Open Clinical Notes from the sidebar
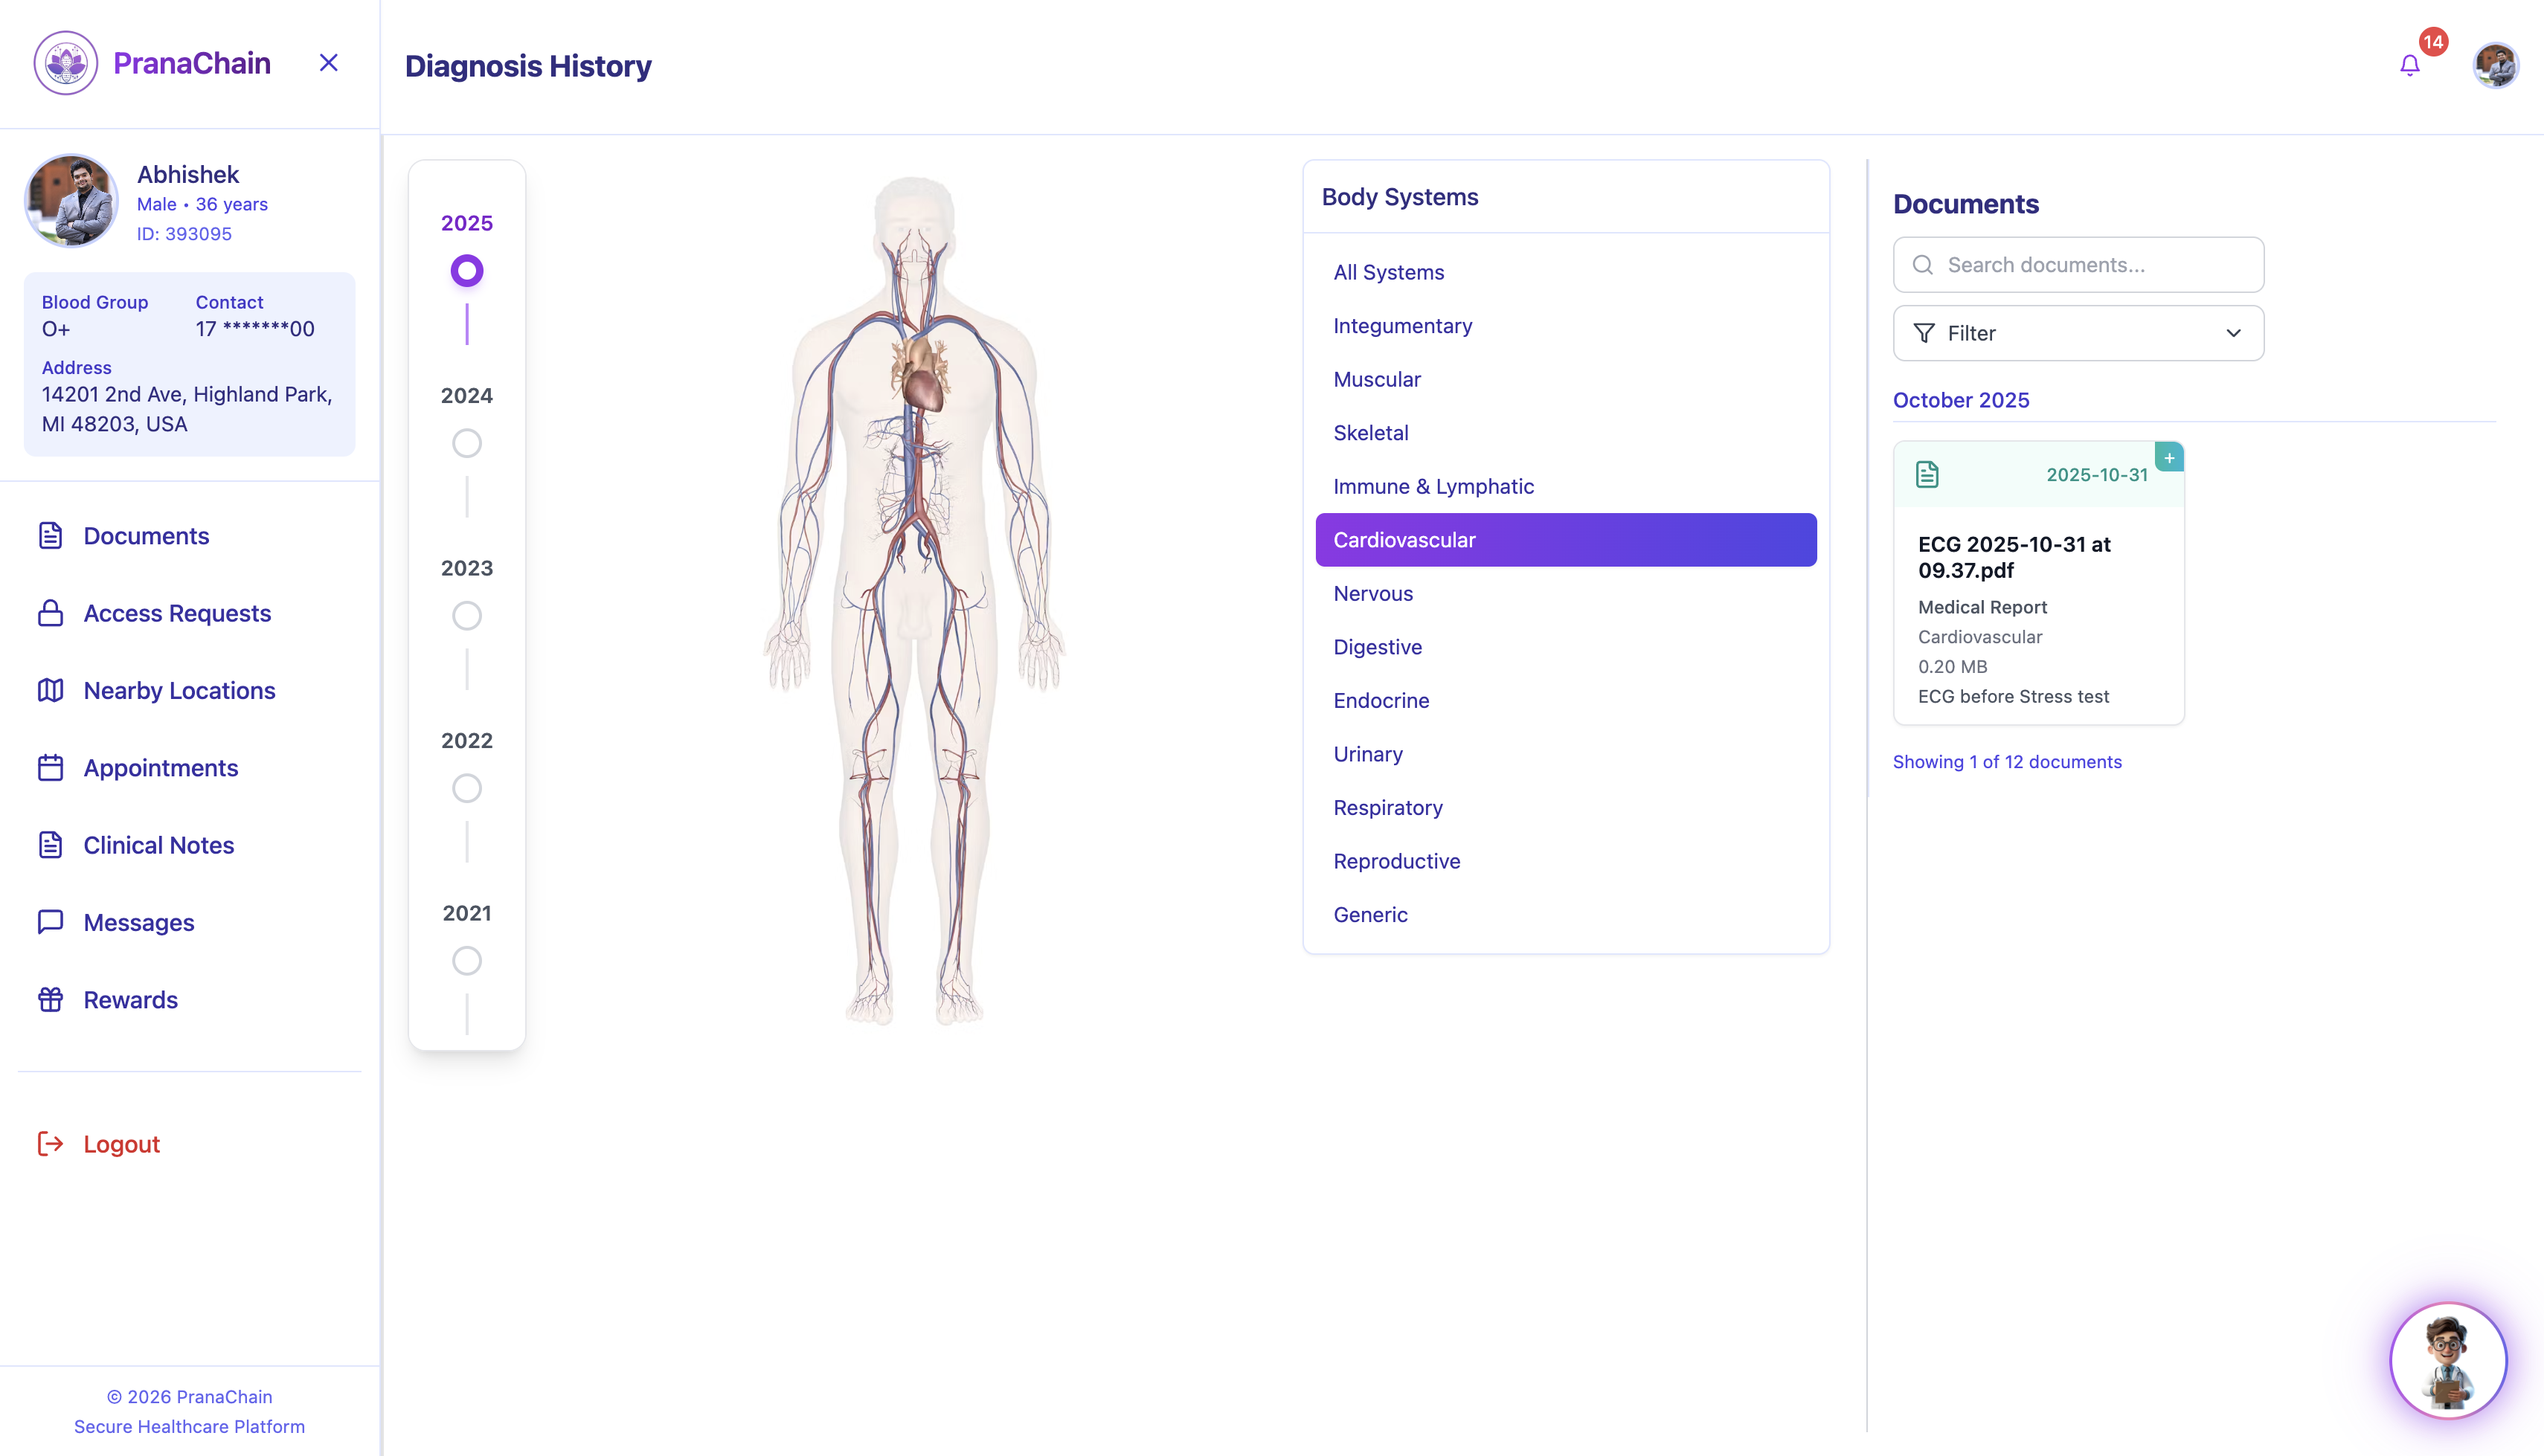Image resolution: width=2544 pixels, height=1456 pixels. coord(158,845)
